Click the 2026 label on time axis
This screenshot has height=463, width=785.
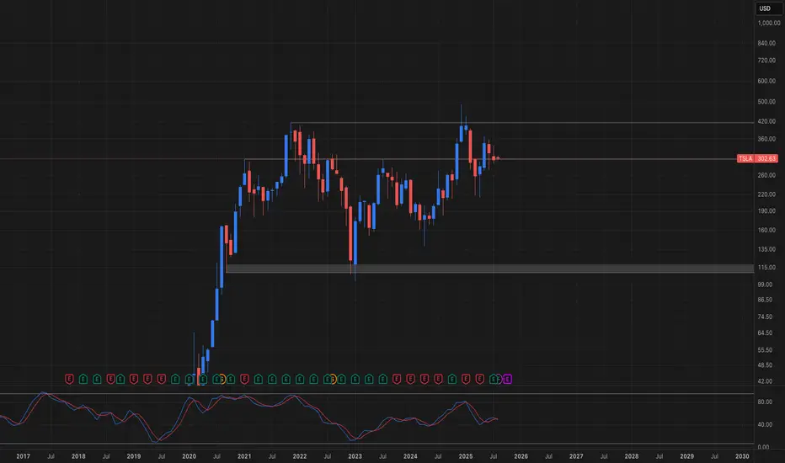(x=521, y=456)
